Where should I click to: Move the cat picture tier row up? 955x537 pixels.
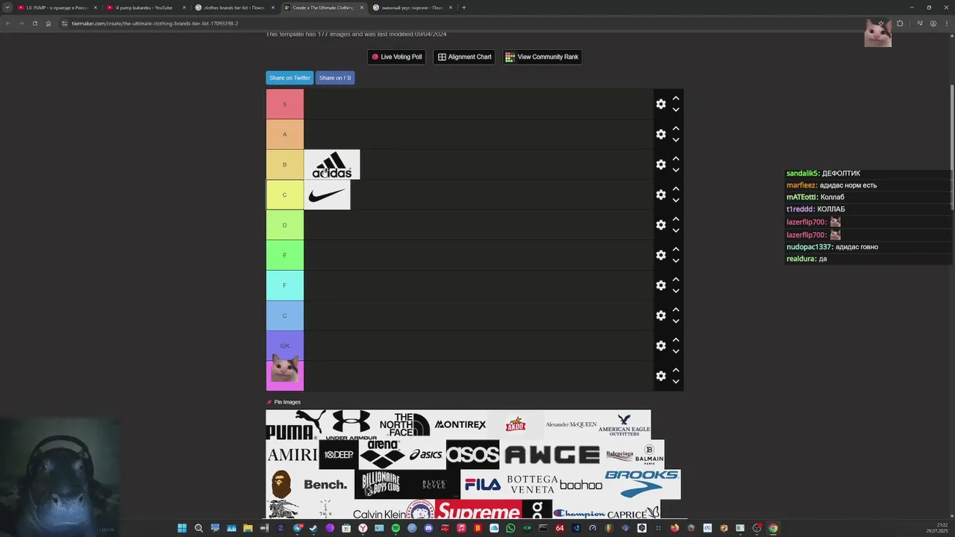[x=676, y=370]
